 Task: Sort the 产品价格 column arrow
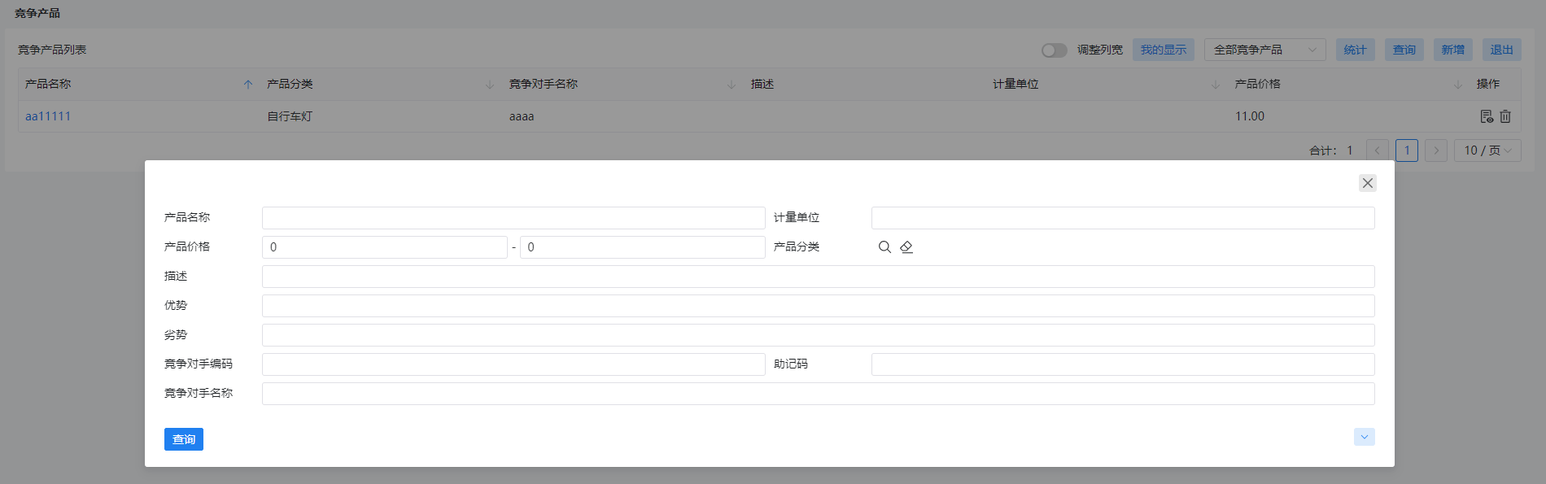(x=1457, y=85)
